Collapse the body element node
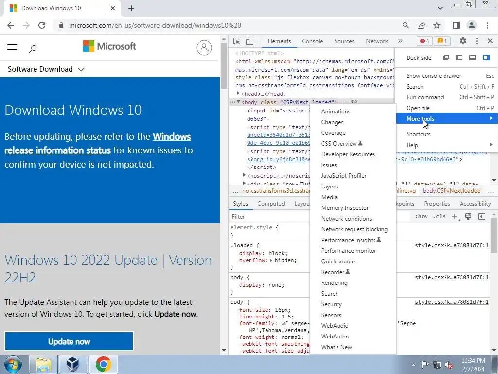The height and width of the screenshot is (374, 498). click(x=238, y=102)
